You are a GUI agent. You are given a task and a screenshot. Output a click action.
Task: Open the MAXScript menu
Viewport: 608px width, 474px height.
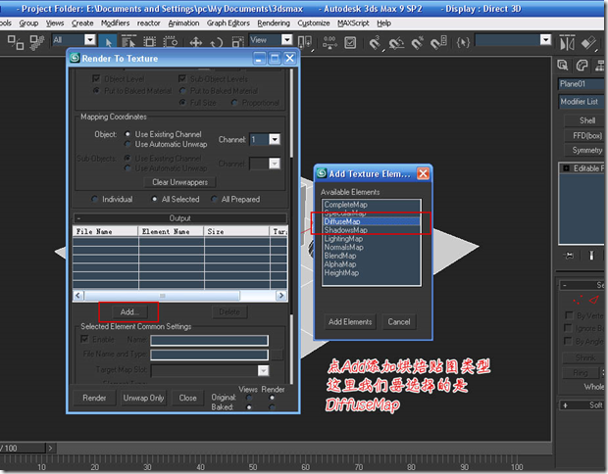point(353,24)
